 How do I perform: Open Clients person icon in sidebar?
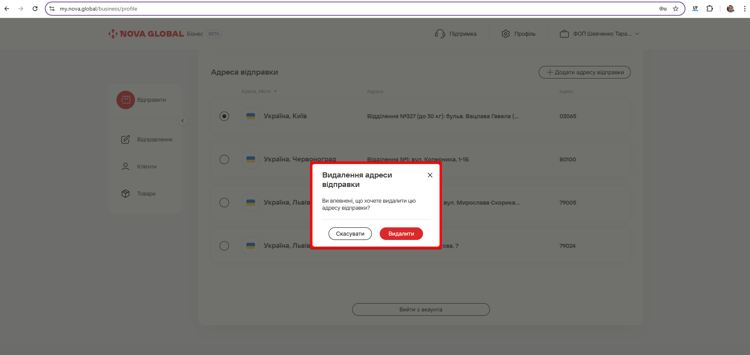[x=126, y=167]
